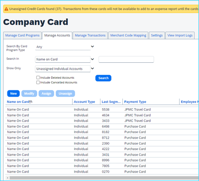This screenshot has width=199, height=181.
Task: Click Purchase Card in the 6498 row
Action: coord(135,127)
